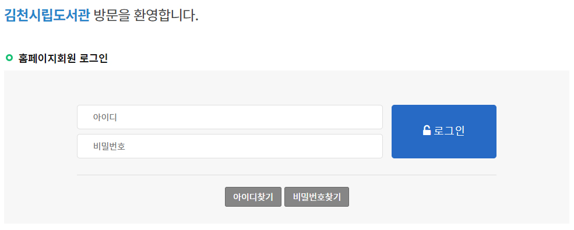574x230 pixels.
Task: Click the white blank space inside 비밀번호 box
Action: [256, 146]
